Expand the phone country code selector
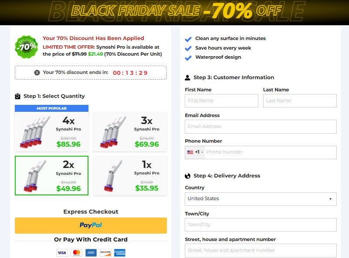The image size is (349, 258). click(195, 152)
